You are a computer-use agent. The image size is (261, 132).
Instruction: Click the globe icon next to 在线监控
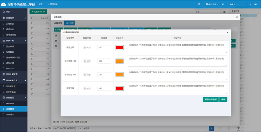coord(4,18)
